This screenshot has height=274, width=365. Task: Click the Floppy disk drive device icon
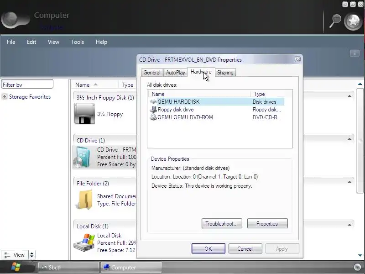tap(153, 109)
